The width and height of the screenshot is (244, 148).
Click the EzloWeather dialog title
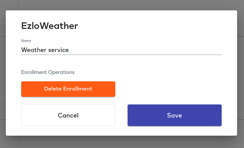tap(49, 26)
